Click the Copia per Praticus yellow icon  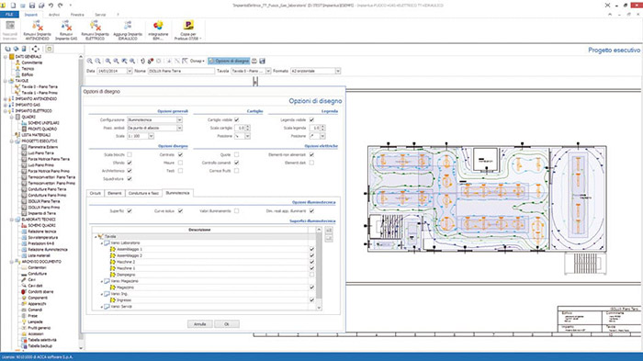click(187, 26)
